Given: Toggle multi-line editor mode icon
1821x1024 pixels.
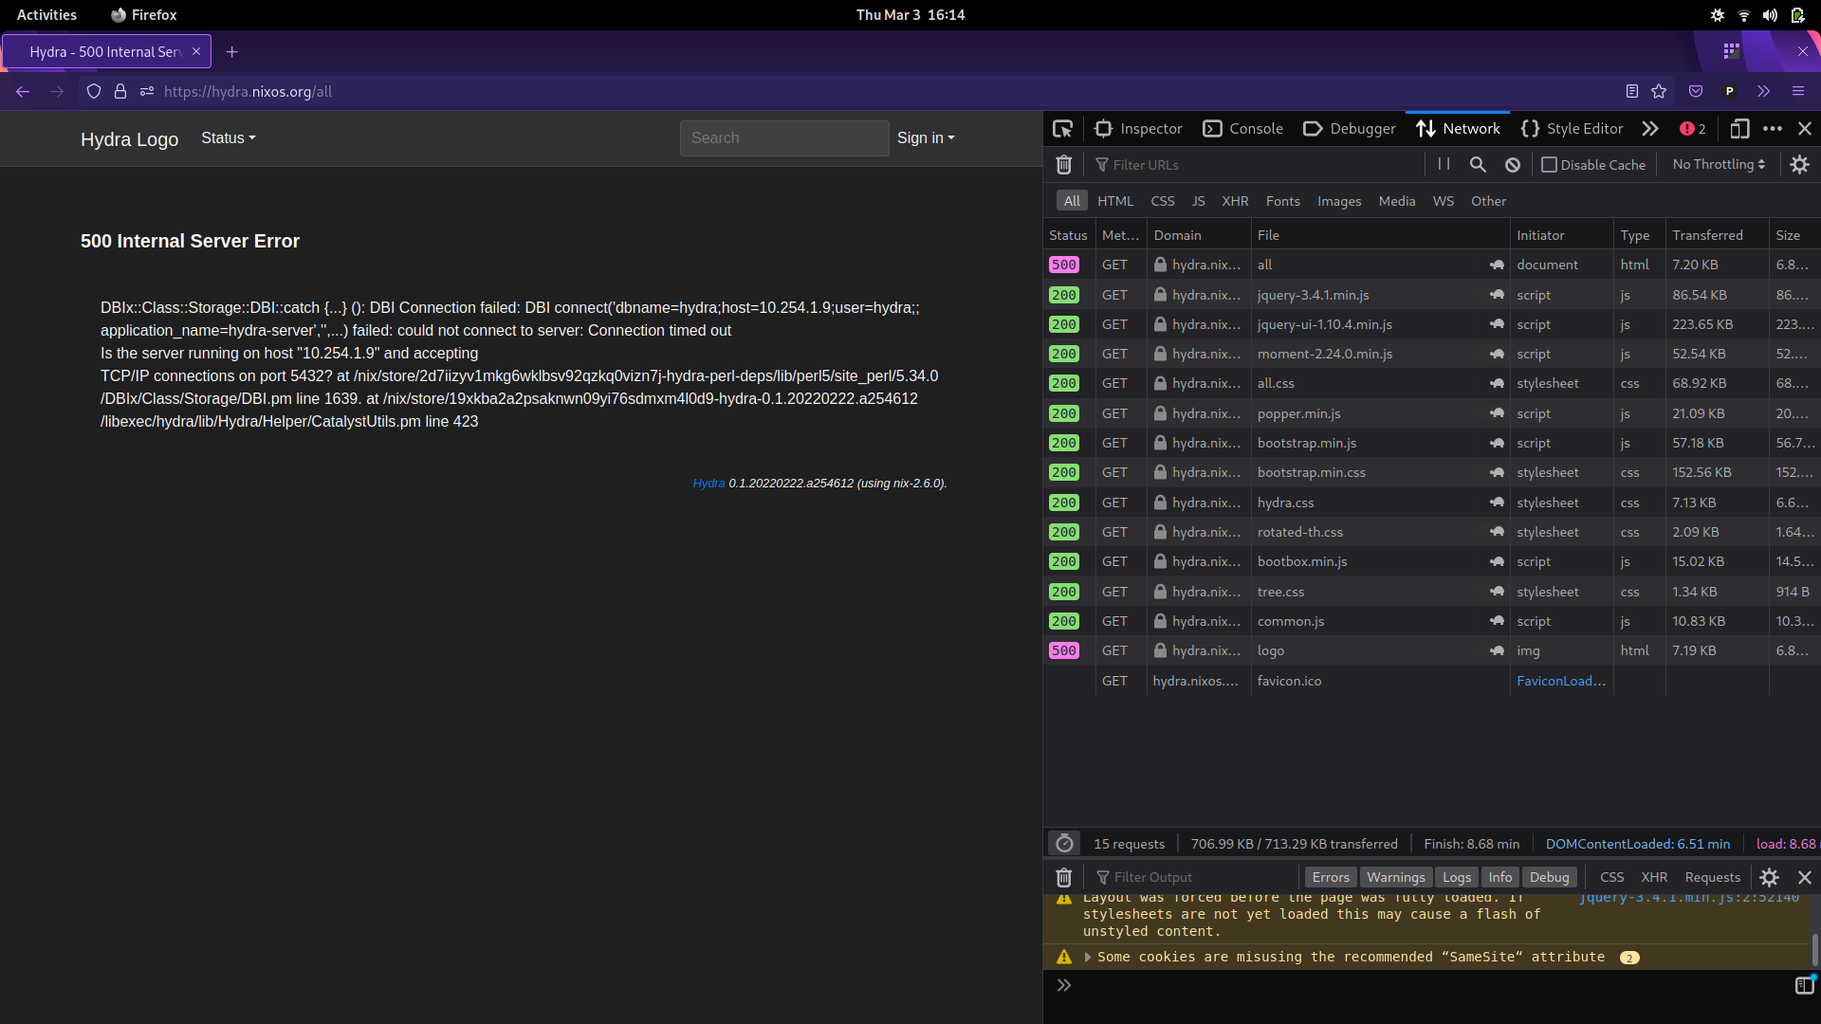Looking at the screenshot, I should click(1804, 986).
